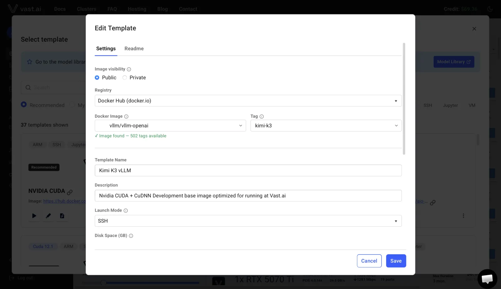Click the Recommended badge on NVIDIA card
This screenshot has width=501, height=289.
click(x=44, y=167)
